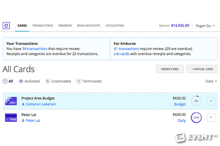Open the 41 transactions link
The height and width of the screenshot is (146, 220).
coord(126,49)
